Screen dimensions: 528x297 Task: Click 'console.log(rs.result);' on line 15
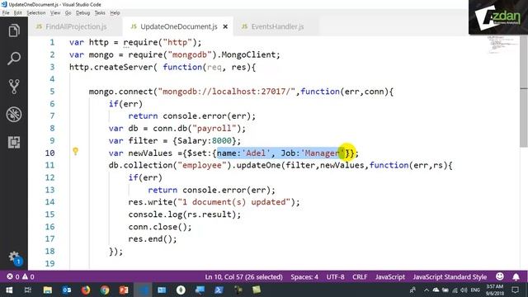pyautogui.click(x=185, y=214)
